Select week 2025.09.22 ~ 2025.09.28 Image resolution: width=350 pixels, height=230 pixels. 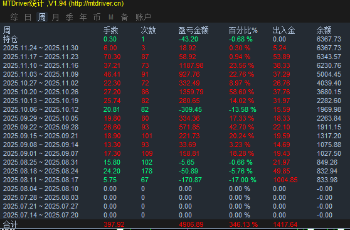click(41, 127)
